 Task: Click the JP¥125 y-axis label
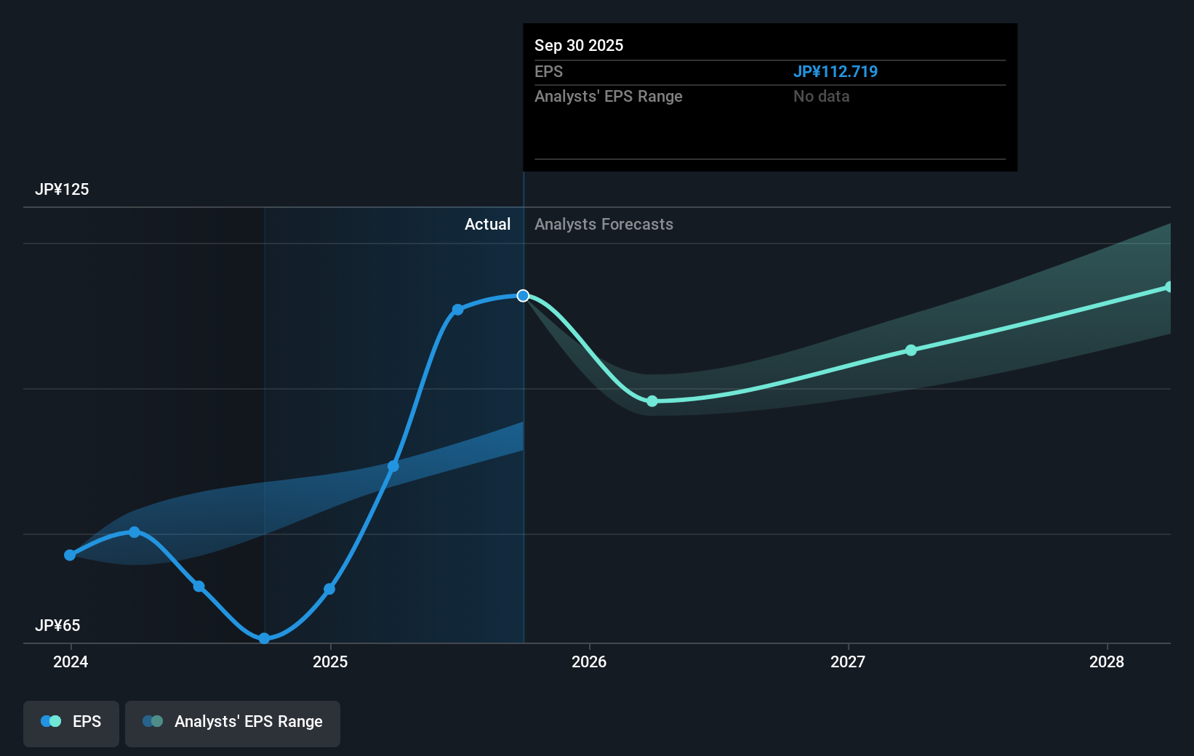[62, 189]
